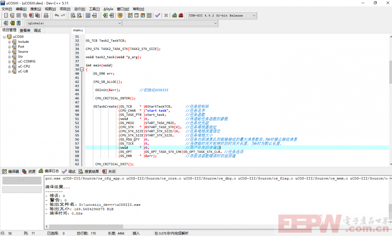Run the program using the window icon

pyautogui.click(x=136, y=16)
